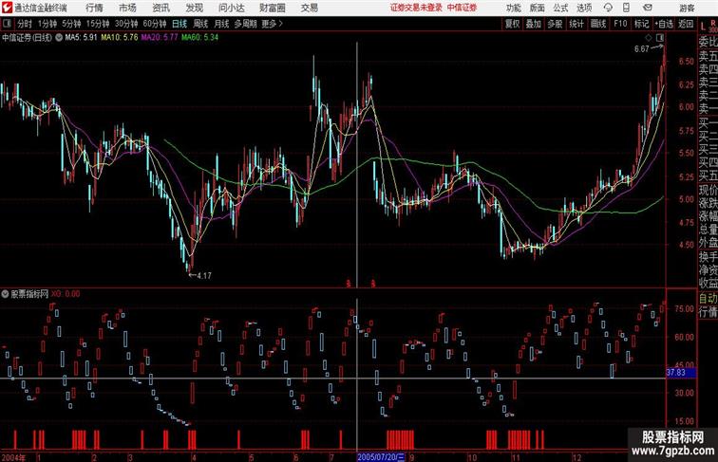Open the 资讯 menu
718x462 pixels.
pyautogui.click(x=161, y=8)
